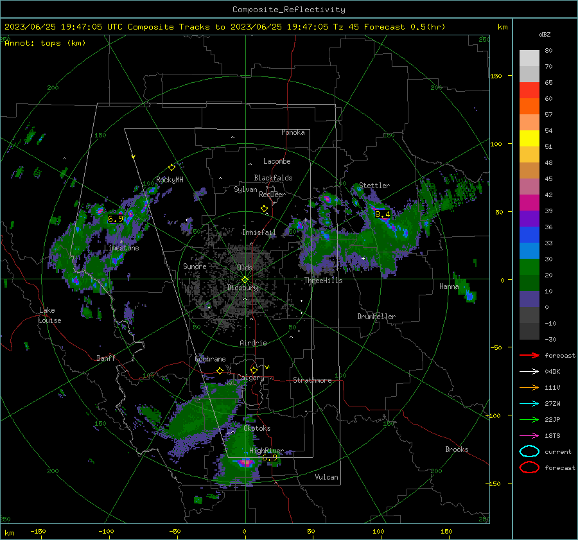Click the magenta 18TS arrow legend icon
The width and height of the screenshot is (578, 540).
(529, 436)
